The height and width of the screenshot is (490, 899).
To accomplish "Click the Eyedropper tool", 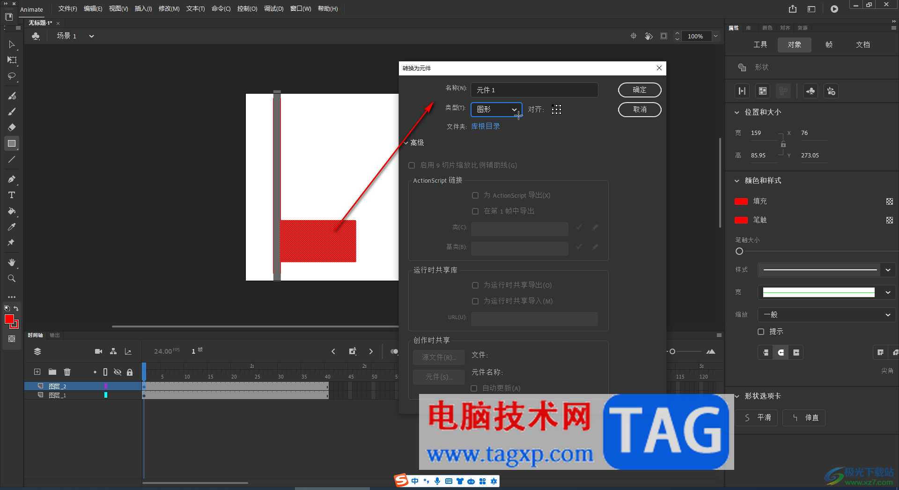I will pyautogui.click(x=12, y=227).
